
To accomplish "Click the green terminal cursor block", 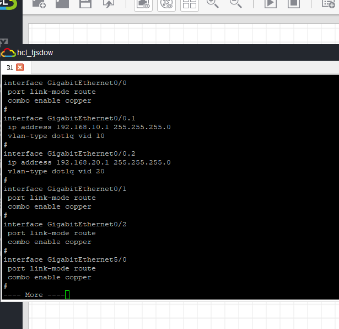I will (x=67, y=295).
